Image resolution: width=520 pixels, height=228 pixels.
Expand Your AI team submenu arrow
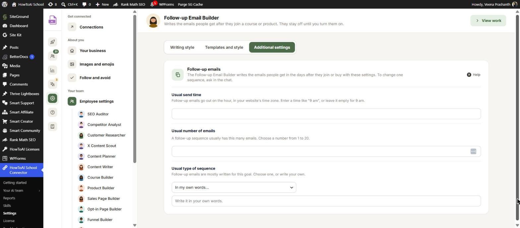(x=39, y=191)
